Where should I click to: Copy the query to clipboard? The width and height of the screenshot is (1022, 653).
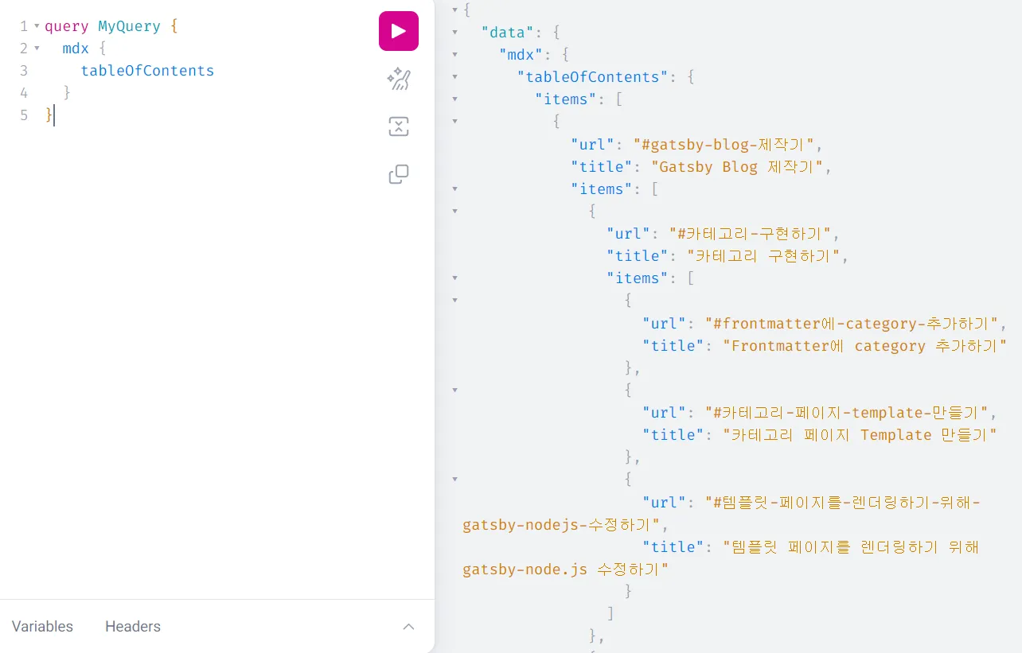click(398, 173)
